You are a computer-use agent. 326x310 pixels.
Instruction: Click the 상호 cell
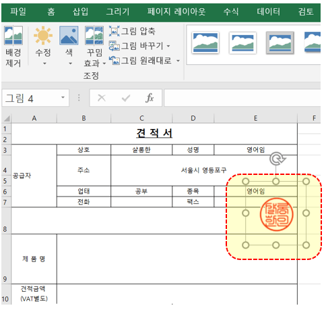click(84, 150)
